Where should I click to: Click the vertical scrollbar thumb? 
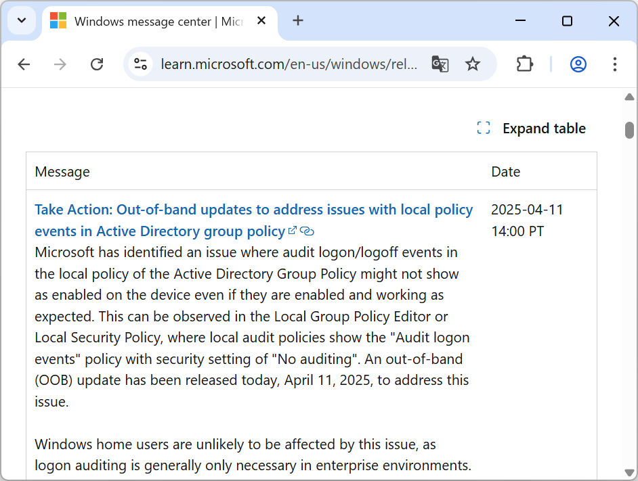[x=629, y=130]
